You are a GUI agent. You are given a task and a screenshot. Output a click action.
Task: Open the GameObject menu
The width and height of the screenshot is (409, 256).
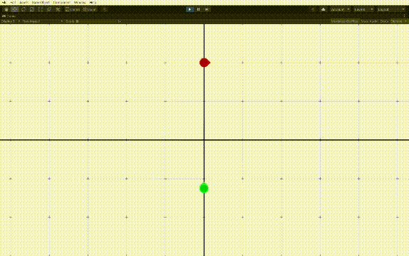(x=41, y=2)
